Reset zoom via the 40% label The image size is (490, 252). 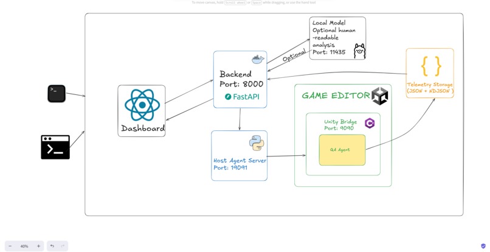[x=24, y=246]
